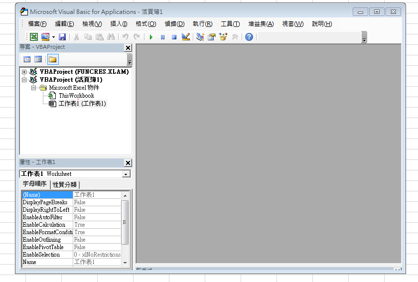
Task: Run the macro with the green play icon
Action: tap(151, 37)
